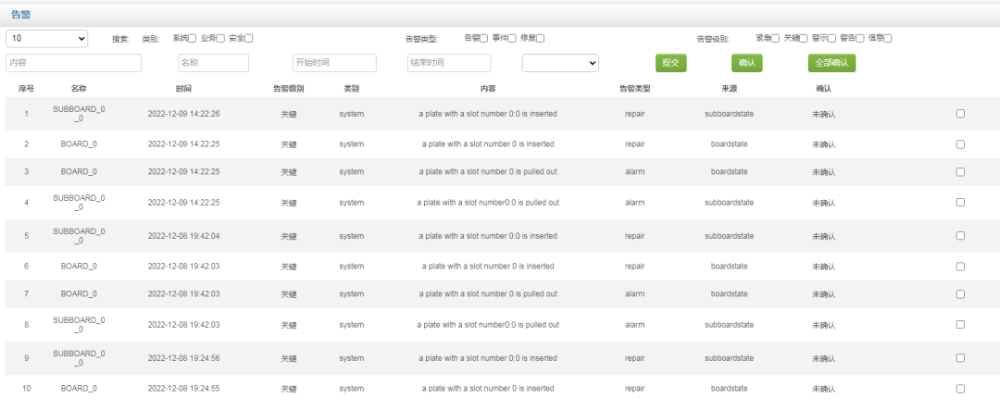Click the 开始时间 start time field

(x=334, y=63)
